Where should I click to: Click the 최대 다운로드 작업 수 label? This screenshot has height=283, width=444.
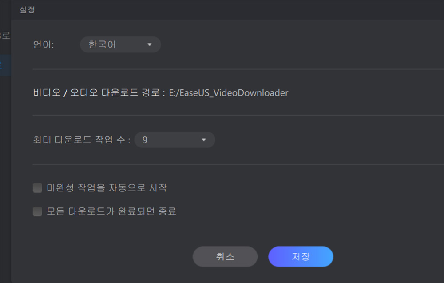click(x=82, y=140)
